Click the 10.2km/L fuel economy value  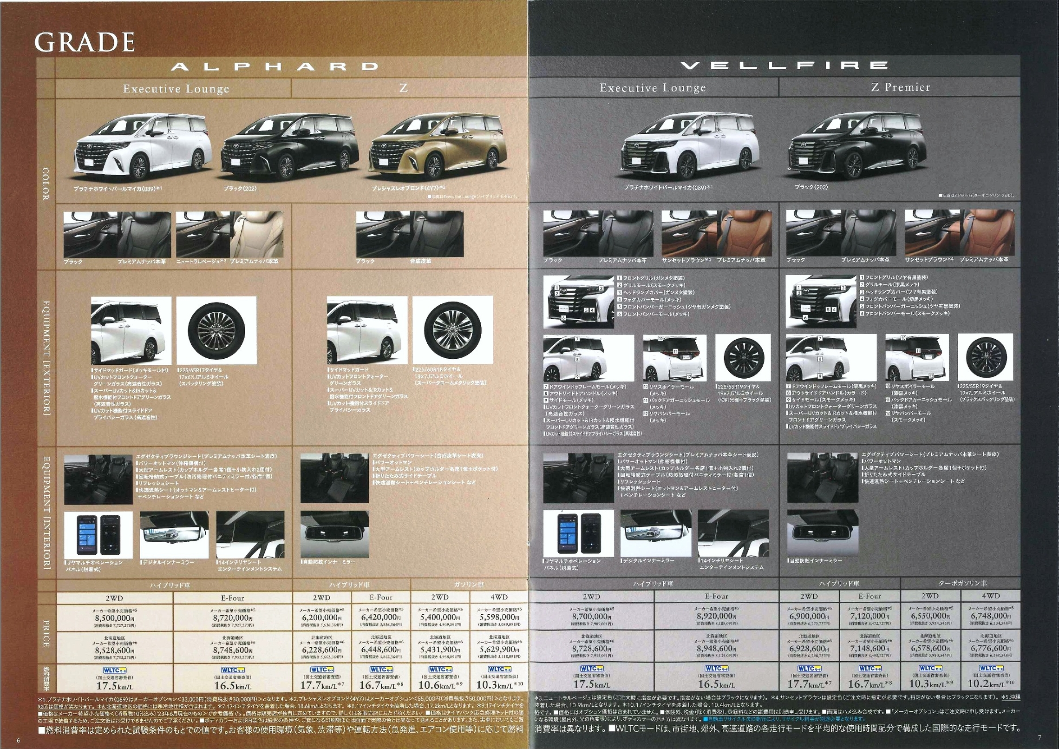tap(991, 684)
